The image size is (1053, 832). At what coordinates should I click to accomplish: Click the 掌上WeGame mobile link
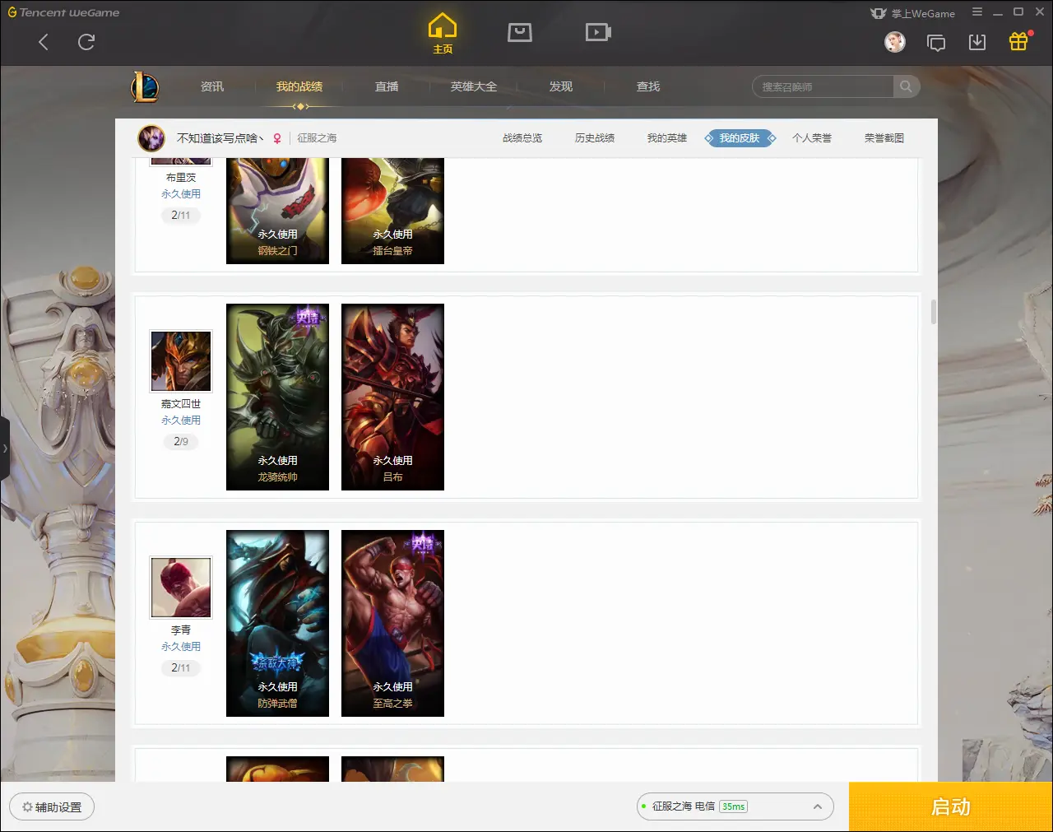click(912, 13)
